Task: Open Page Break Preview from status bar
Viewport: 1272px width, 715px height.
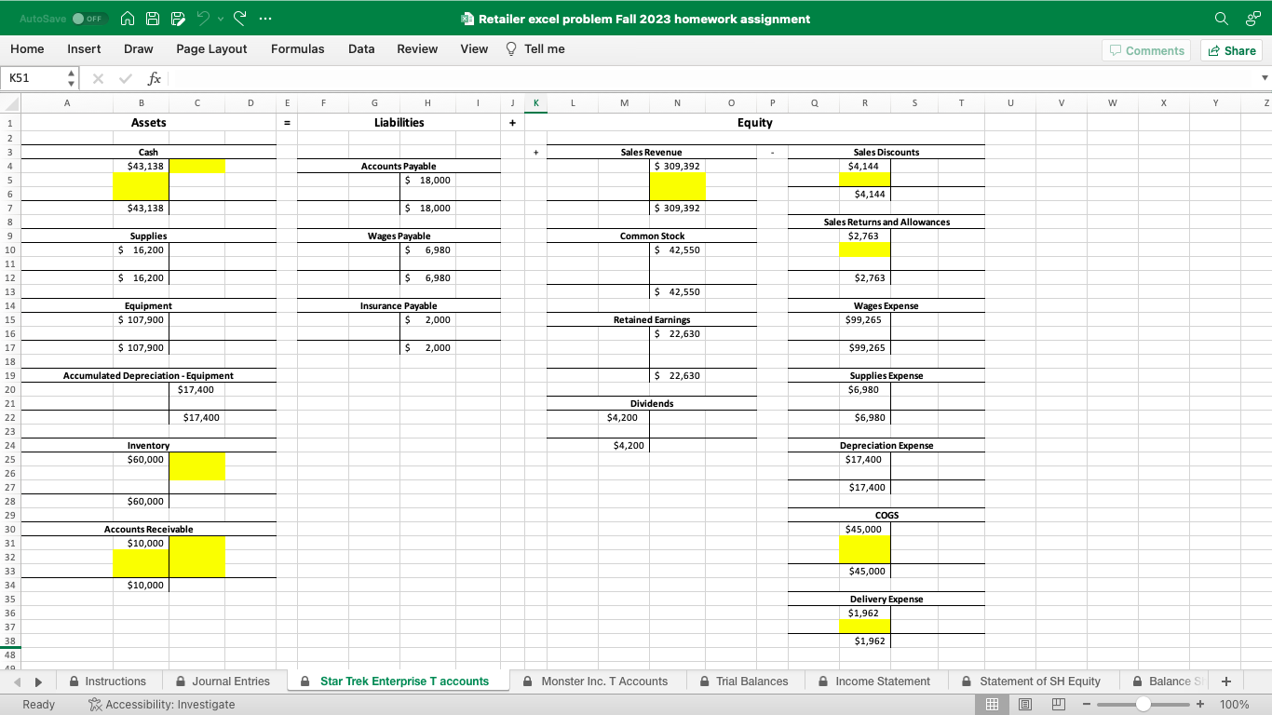Action: pos(1059,705)
